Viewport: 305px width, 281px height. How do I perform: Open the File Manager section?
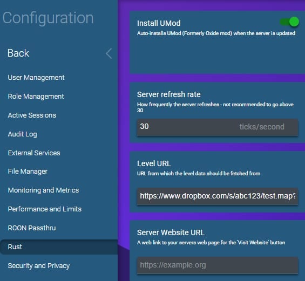click(28, 172)
